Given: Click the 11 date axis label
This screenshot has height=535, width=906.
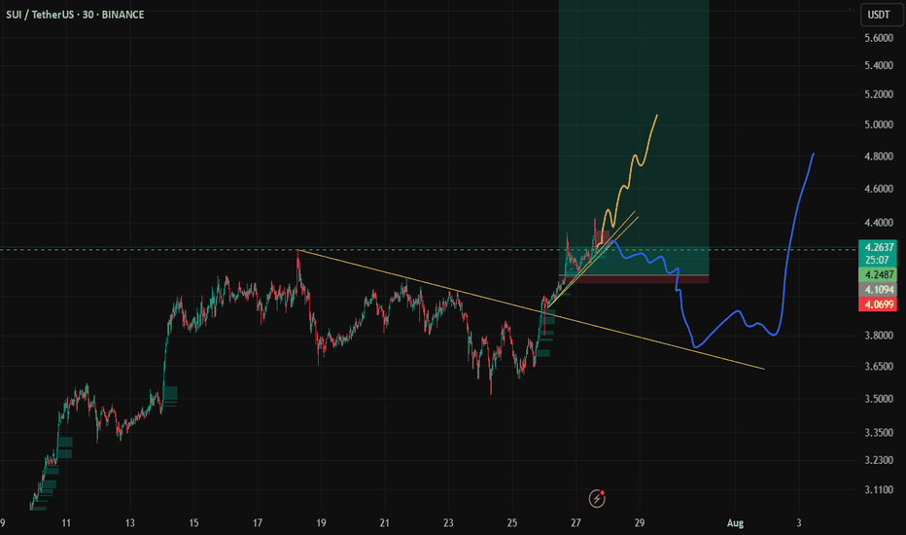Looking at the screenshot, I should coord(66,523).
